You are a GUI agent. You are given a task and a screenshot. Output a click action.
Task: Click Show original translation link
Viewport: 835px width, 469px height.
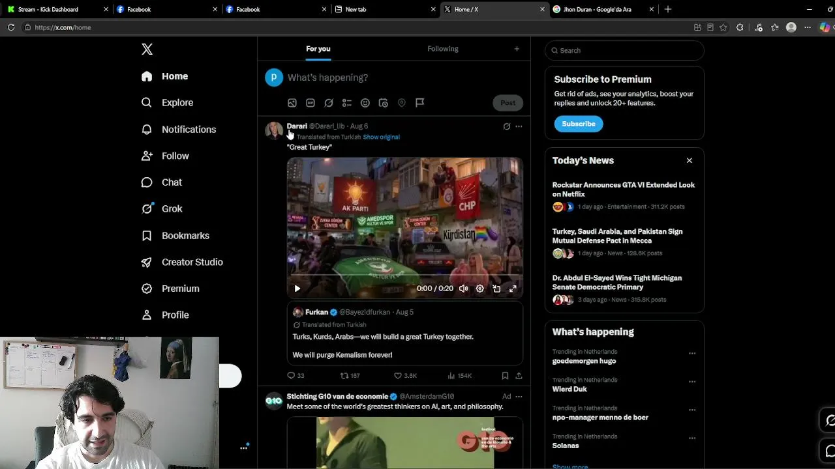[x=381, y=137]
